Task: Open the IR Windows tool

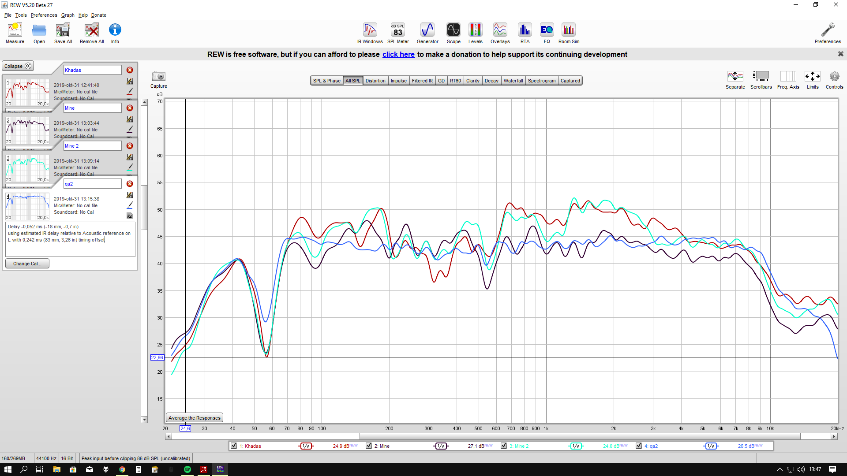Action: [370, 33]
